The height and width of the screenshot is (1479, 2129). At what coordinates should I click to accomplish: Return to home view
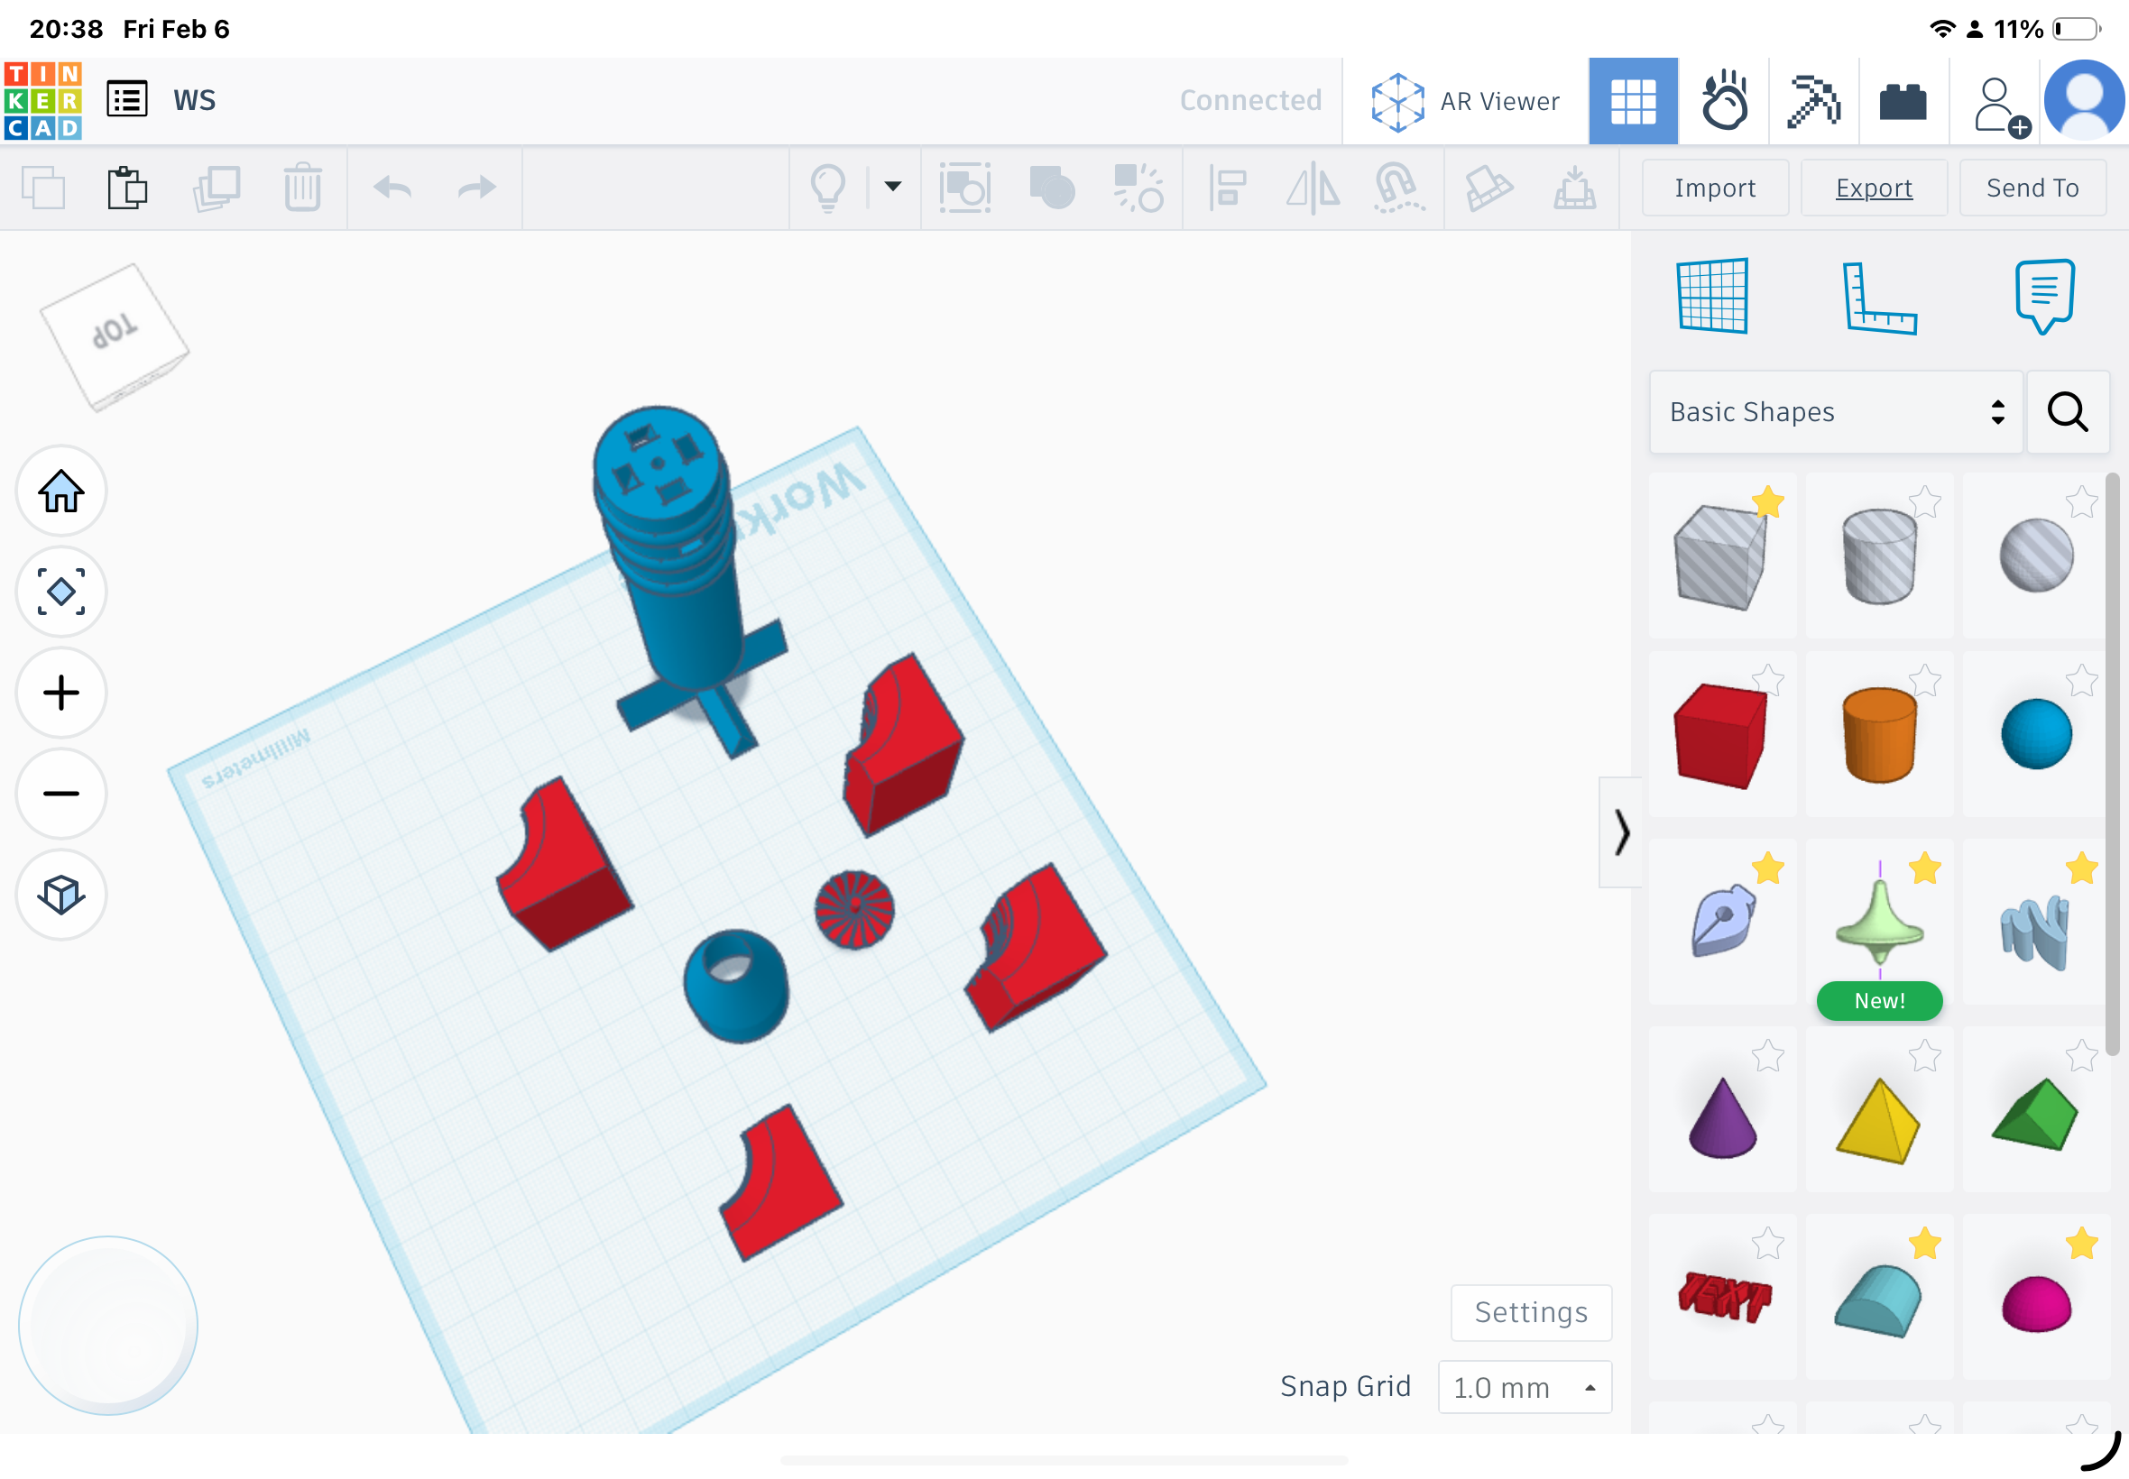pyautogui.click(x=61, y=491)
